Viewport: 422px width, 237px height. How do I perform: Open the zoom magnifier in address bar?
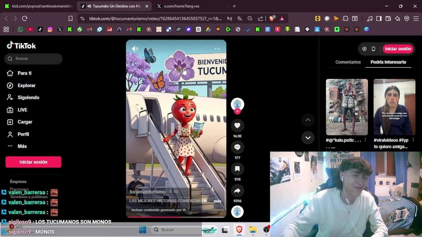(x=250, y=19)
